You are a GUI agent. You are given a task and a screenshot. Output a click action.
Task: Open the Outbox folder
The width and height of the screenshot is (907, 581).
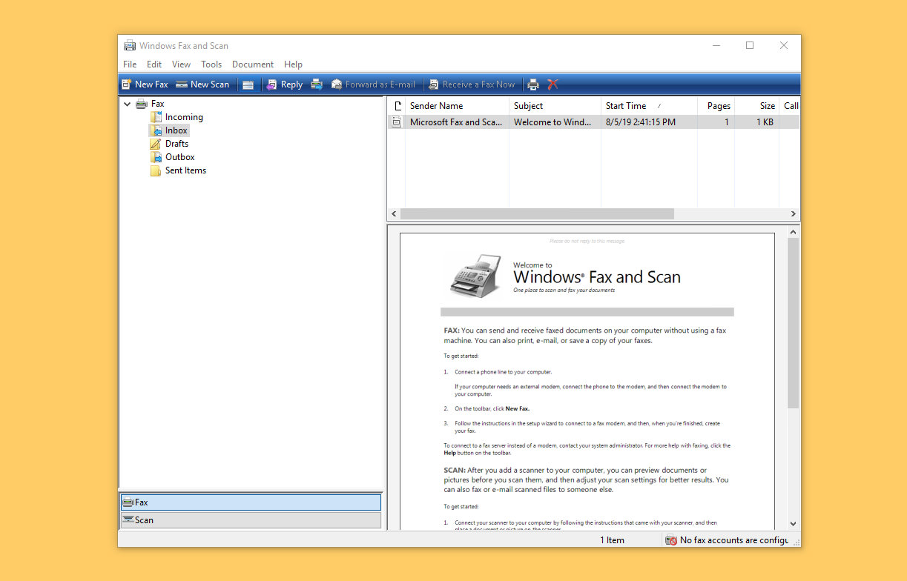click(172, 157)
